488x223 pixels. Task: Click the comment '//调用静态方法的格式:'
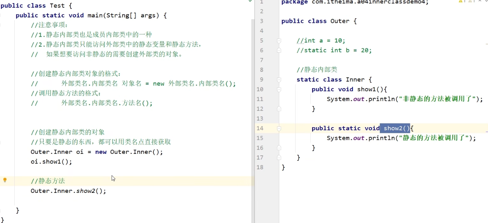[x=66, y=93]
